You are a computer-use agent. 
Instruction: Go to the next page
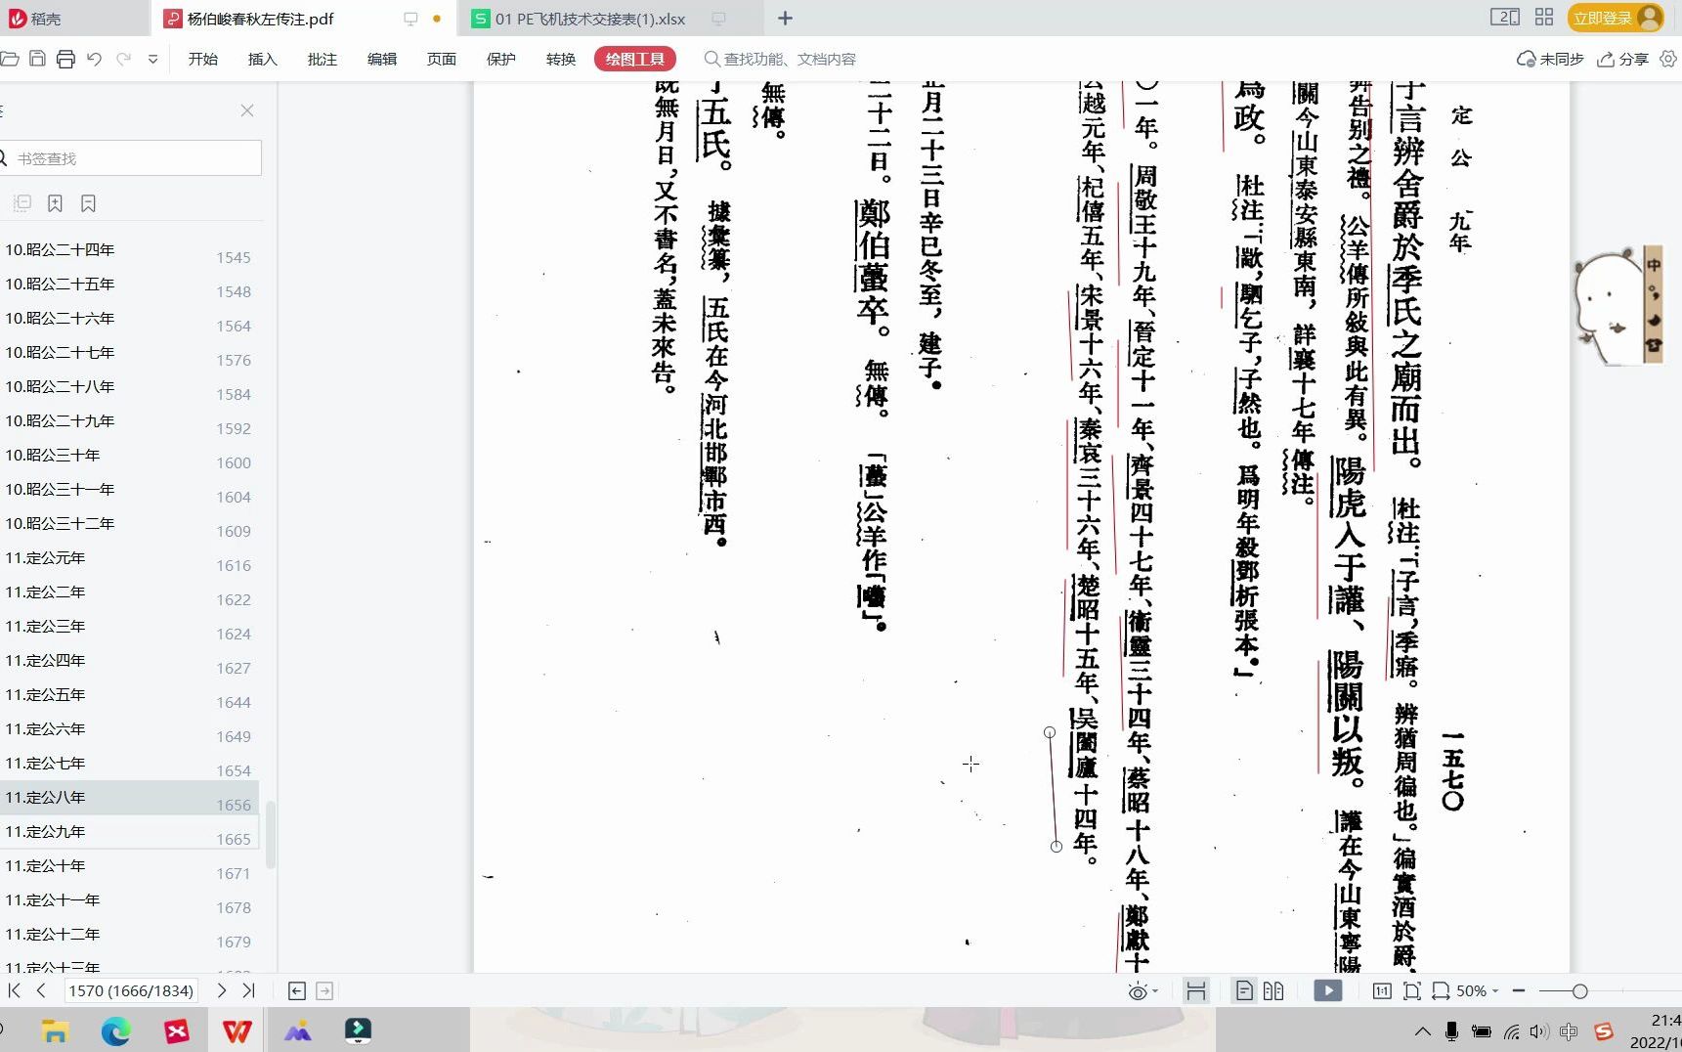222,990
